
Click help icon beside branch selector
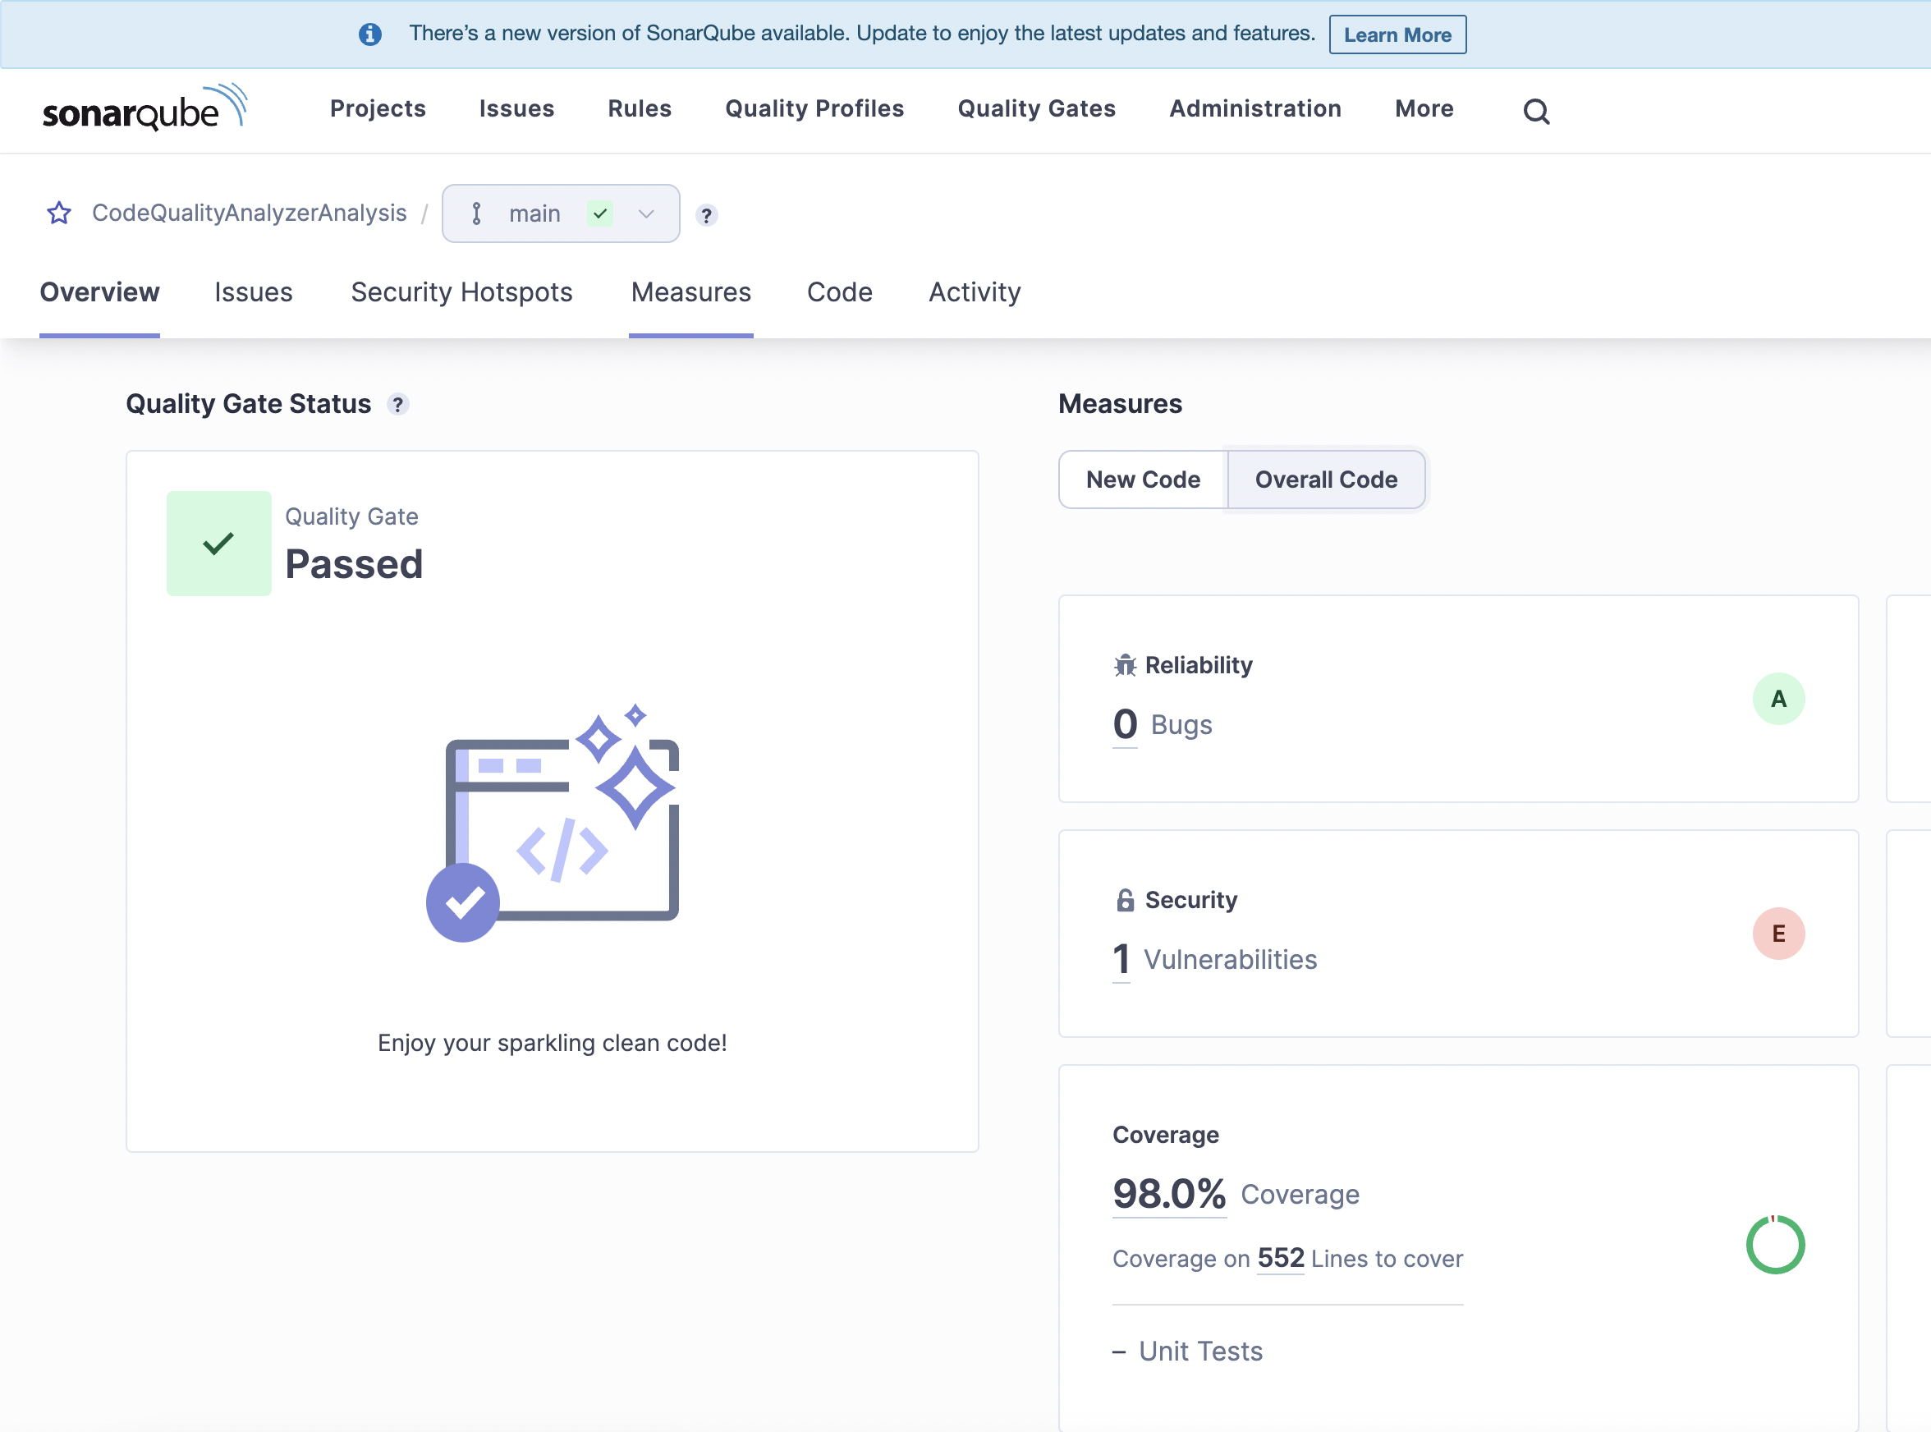pos(706,215)
